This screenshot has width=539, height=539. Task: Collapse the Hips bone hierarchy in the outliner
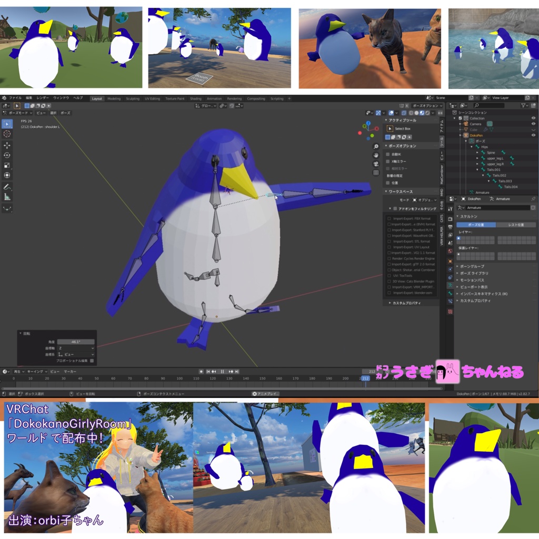[472, 147]
